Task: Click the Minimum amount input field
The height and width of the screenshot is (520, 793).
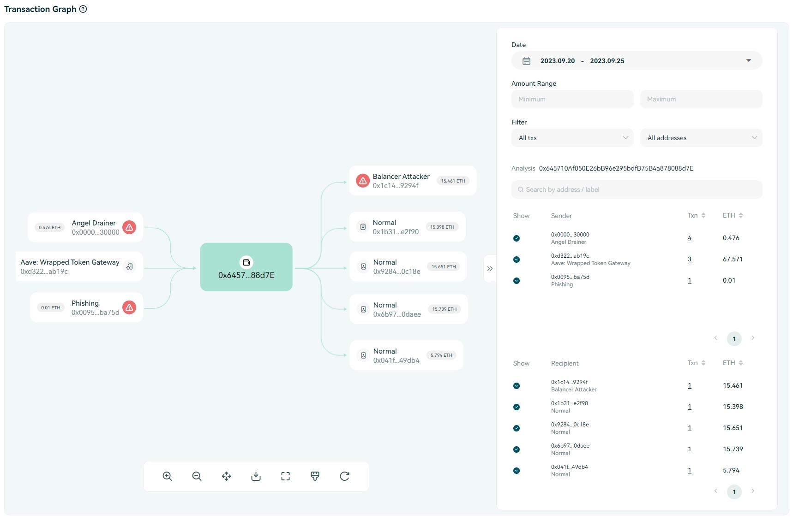Action: click(x=572, y=99)
